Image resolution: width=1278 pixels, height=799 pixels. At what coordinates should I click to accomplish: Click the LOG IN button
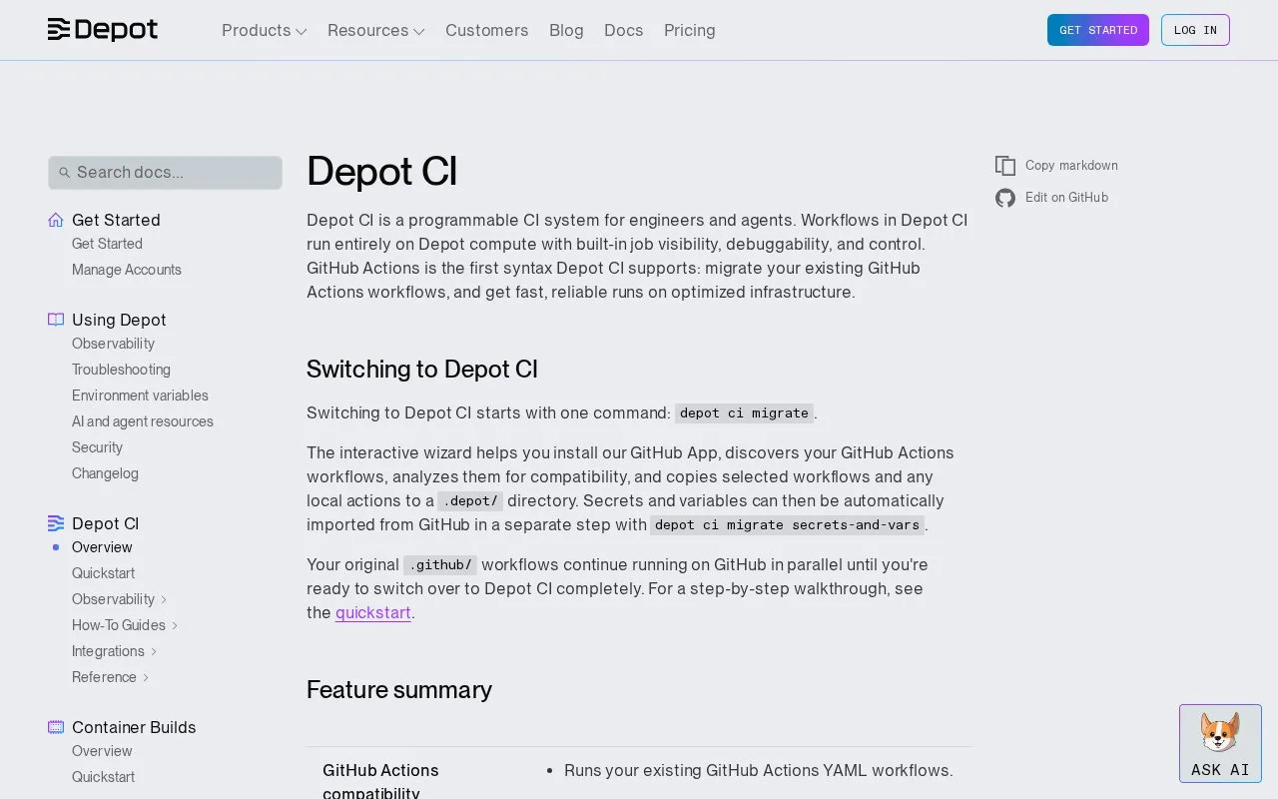[x=1195, y=30]
